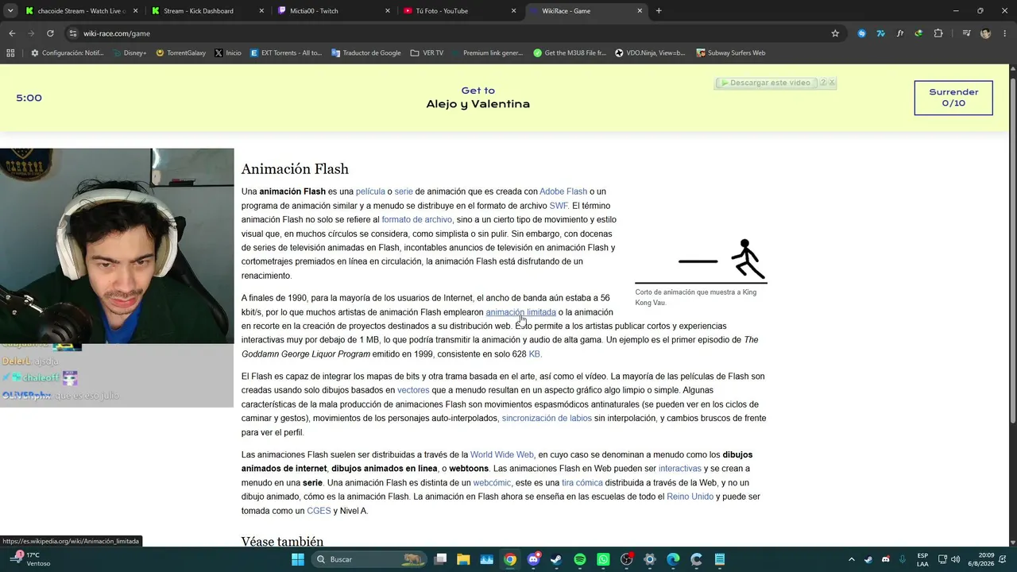
Task: Open the Traductor de Google bookmark
Action: (x=366, y=53)
